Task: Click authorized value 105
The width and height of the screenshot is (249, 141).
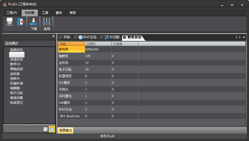Action: tap(88, 56)
